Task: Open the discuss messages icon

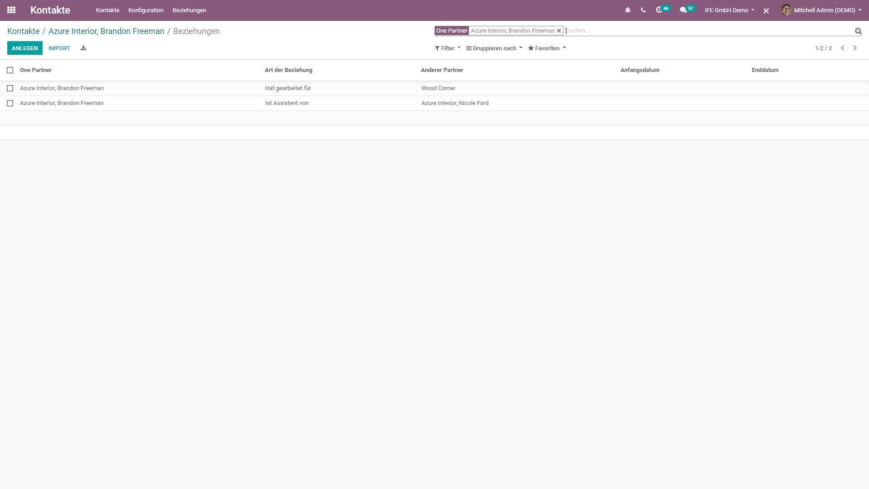Action: (683, 10)
